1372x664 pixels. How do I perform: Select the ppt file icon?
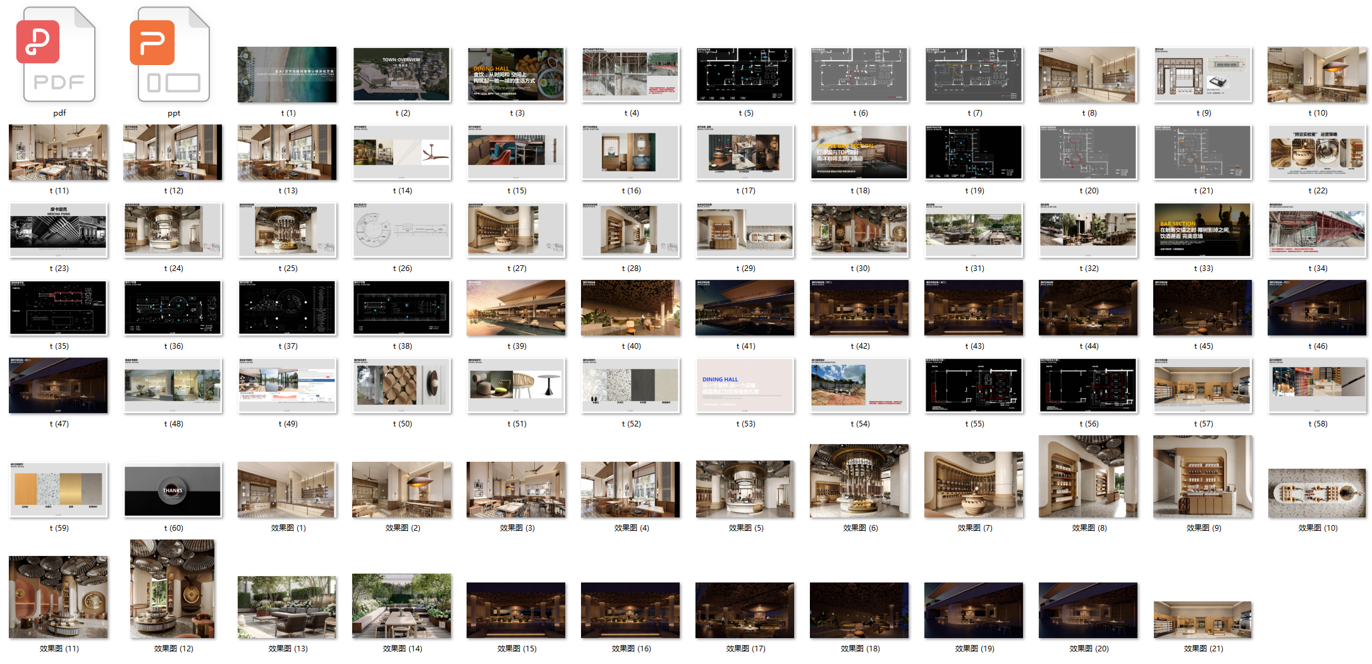[173, 55]
